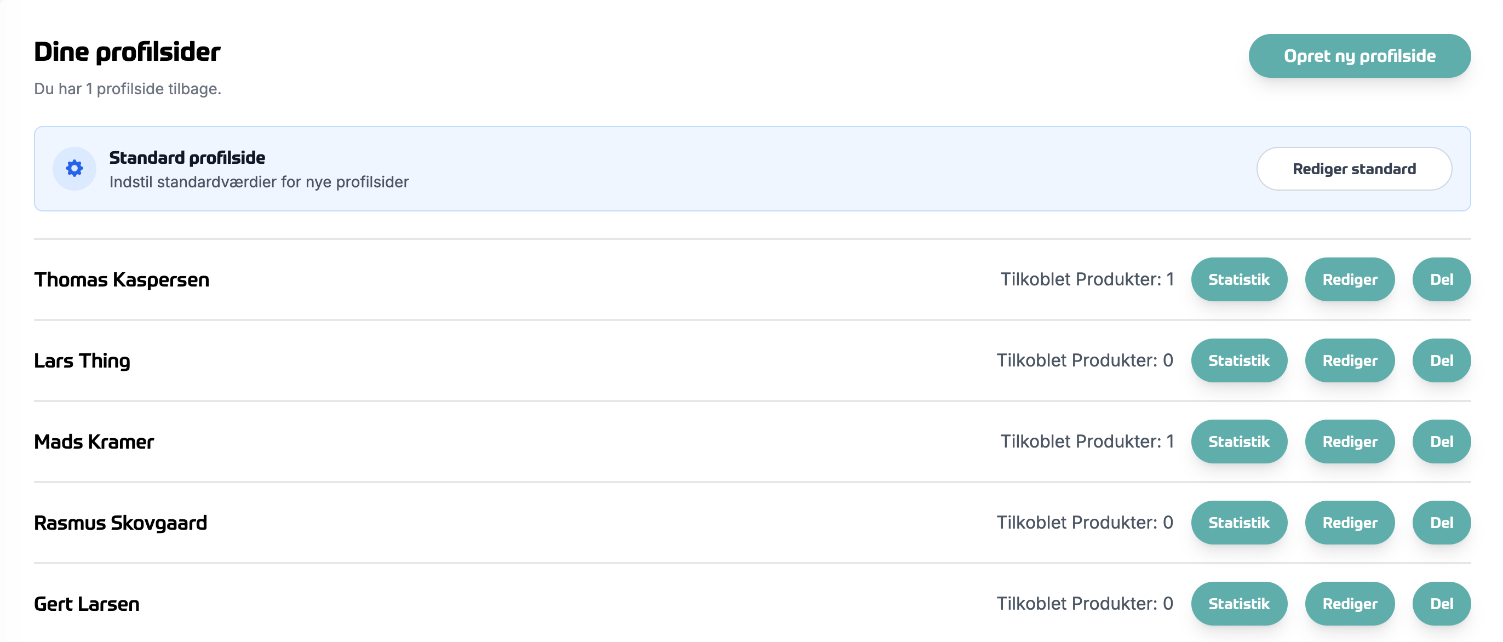Open Rasmus Skovgaard's Statistik
The image size is (1503, 642).
[1238, 523]
